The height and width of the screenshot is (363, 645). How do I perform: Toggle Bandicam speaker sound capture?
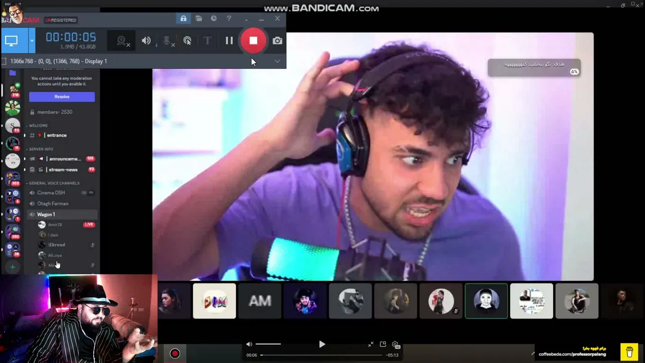click(x=146, y=41)
